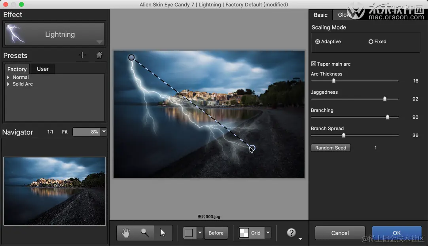Click the red close window button
The height and width of the screenshot is (246, 428).
pos(6,4)
